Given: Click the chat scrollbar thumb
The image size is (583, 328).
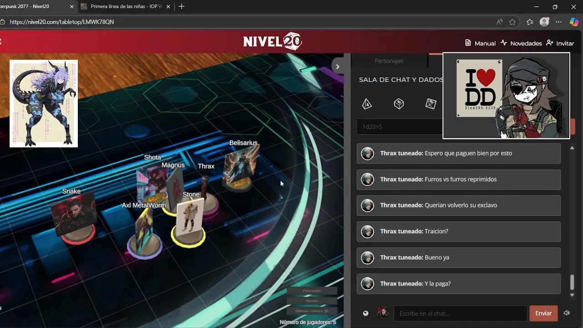Looking at the screenshot, I should point(572,282).
